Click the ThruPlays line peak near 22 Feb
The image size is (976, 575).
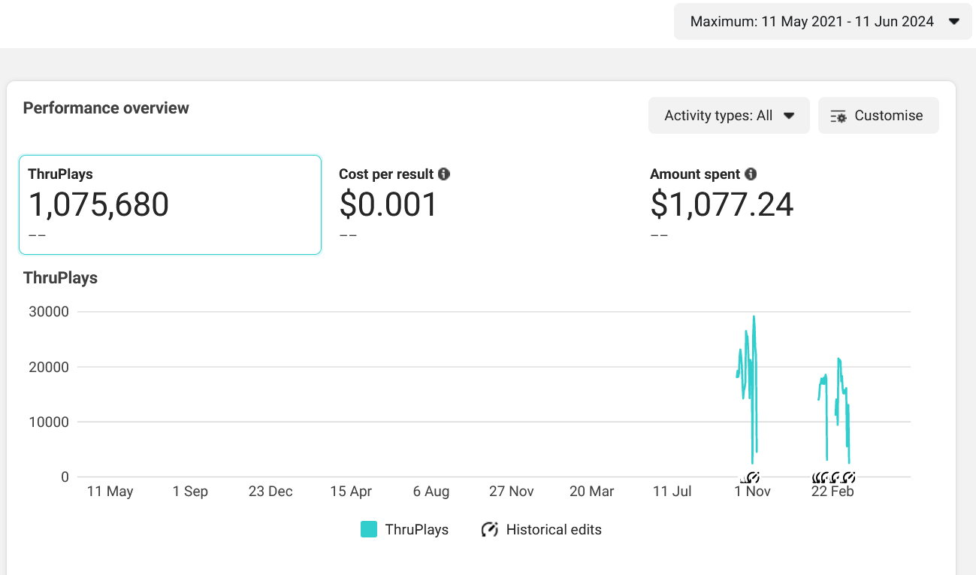pyautogui.click(x=839, y=359)
